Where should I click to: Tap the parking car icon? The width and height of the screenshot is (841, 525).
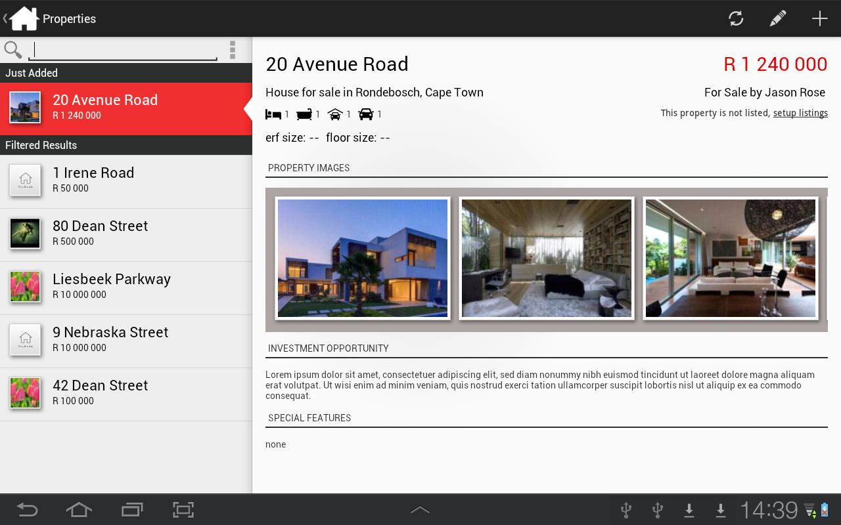point(366,114)
